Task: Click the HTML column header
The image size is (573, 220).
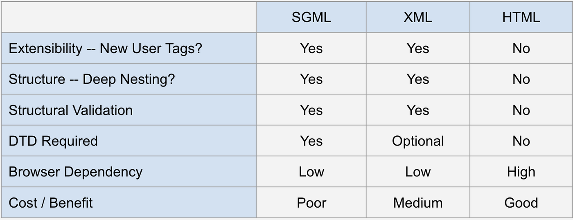Action: pyautogui.click(x=521, y=17)
